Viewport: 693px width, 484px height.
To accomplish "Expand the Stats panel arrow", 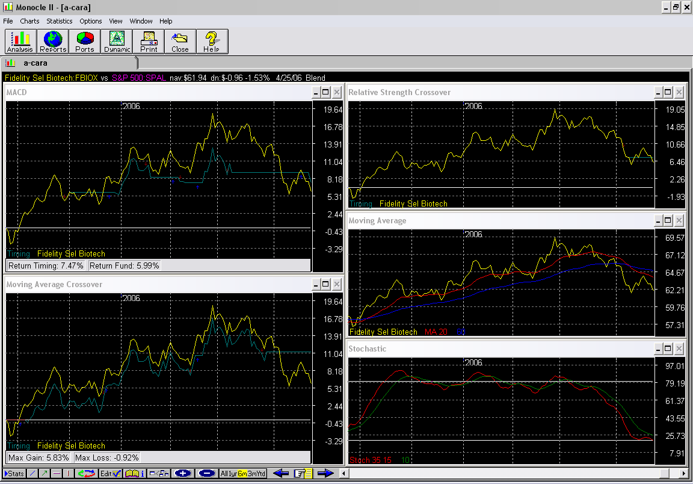I will [x=14, y=474].
